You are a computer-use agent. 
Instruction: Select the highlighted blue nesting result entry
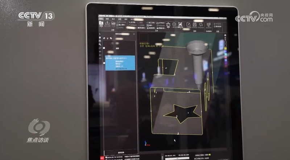[120, 57]
